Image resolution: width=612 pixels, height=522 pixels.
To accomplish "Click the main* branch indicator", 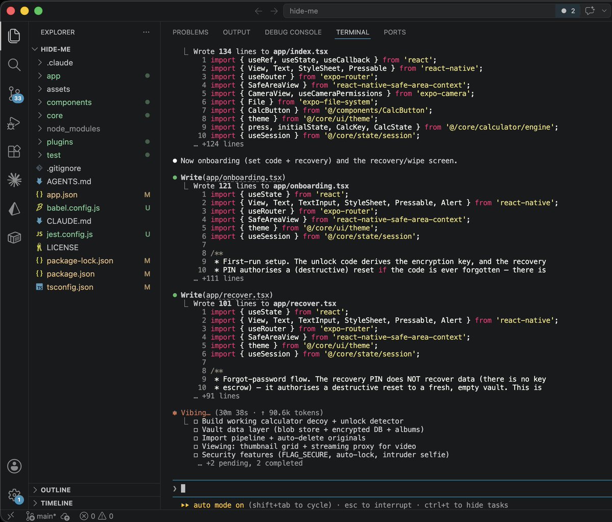I will [41, 516].
